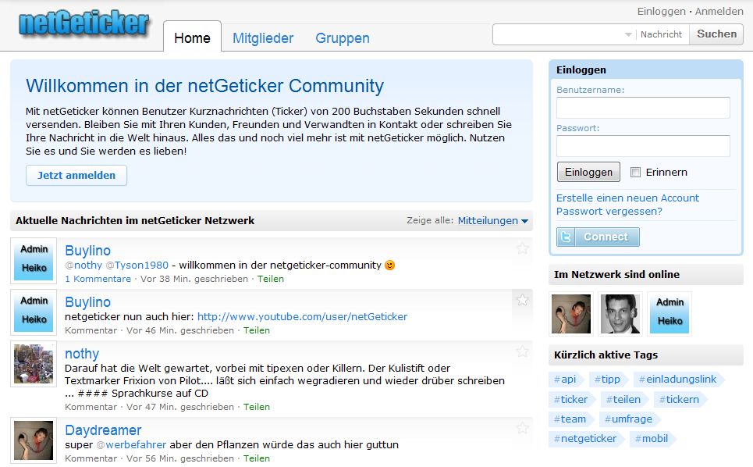Click the netGeticker logo

[x=83, y=23]
